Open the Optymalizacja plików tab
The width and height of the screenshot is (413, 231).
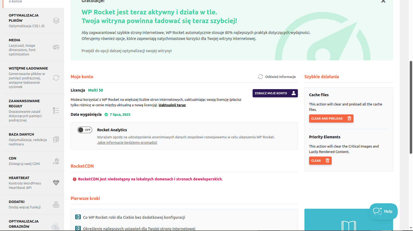click(34, 21)
